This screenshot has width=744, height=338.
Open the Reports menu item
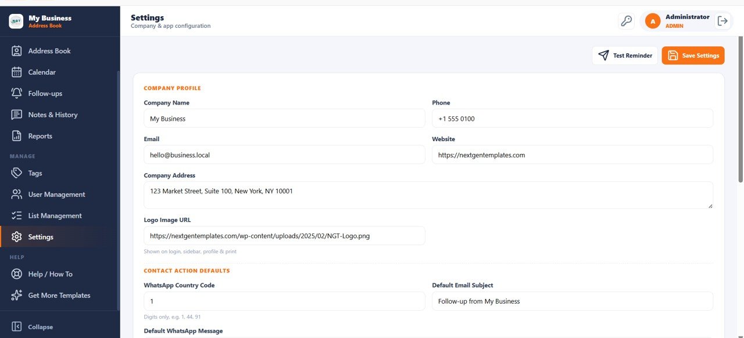tap(59, 136)
